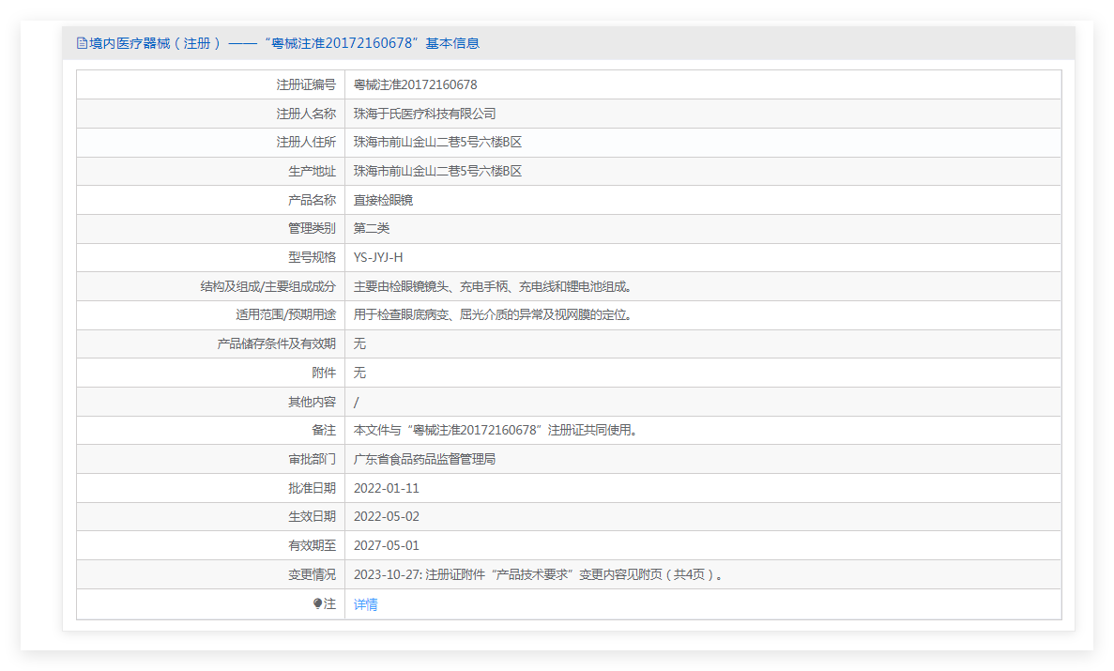
Task: Select the 管理类别 label
Action: pos(312,228)
